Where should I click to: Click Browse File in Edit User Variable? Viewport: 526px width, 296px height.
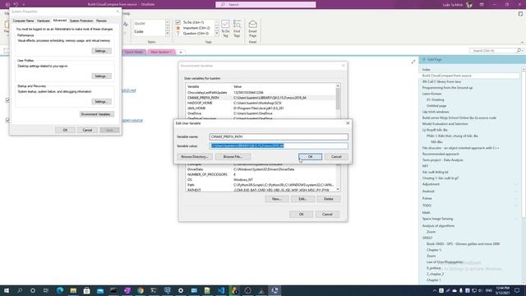[233, 157]
